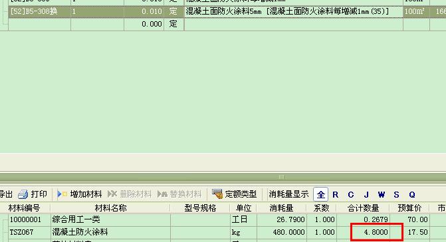Click the 系数 column header
Image resolution: width=446 pixels, height=242 pixels.
point(321,208)
